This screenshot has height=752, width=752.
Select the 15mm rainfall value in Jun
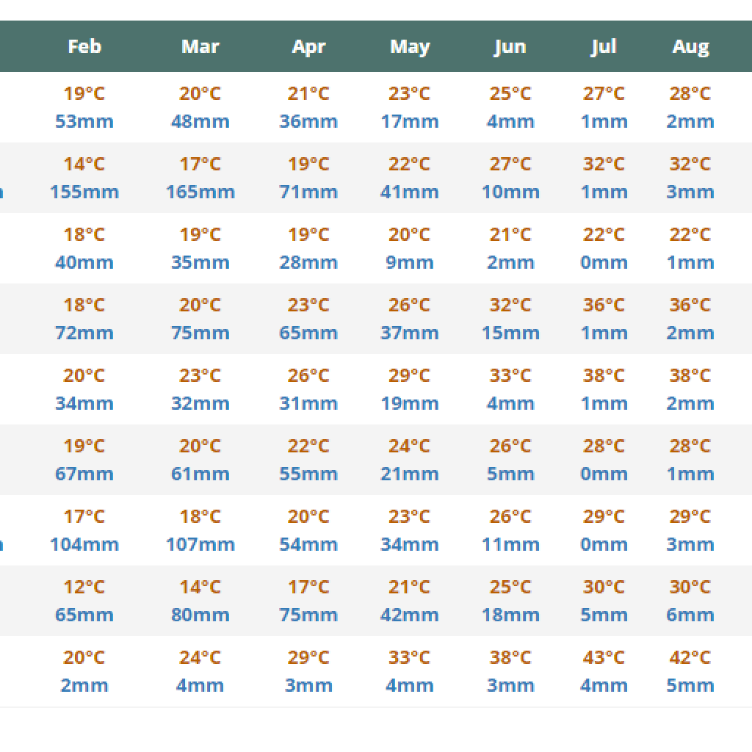click(510, 333)
